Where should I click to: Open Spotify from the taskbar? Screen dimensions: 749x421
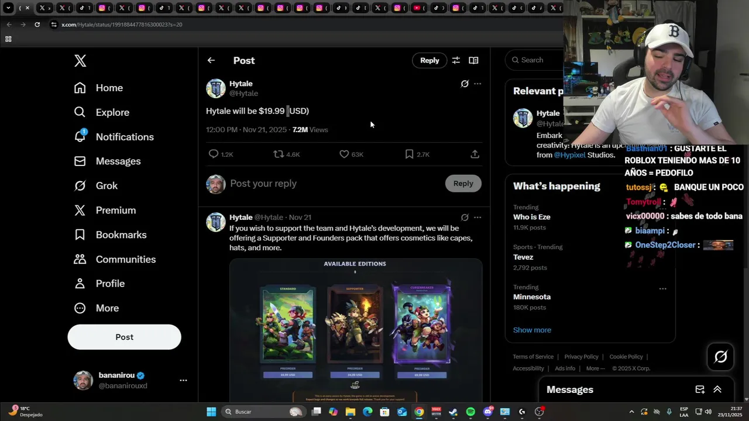click(470, 412)
